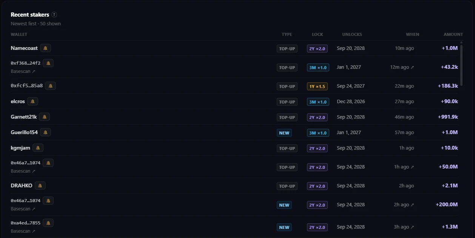Click the bell beside 0xfcf5…85a8
The width and height of the screenshot is (475, 238).
50,86
